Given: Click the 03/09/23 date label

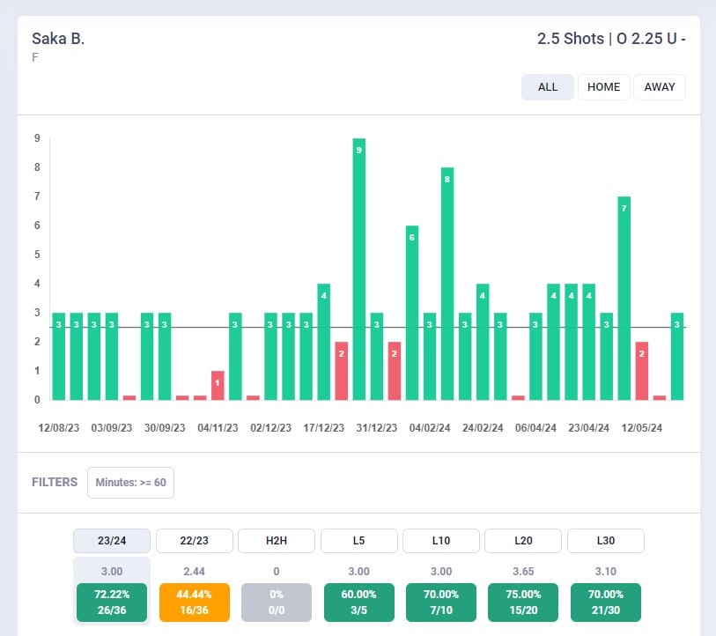Looking at the screenshot, I should tap(112, 428).
